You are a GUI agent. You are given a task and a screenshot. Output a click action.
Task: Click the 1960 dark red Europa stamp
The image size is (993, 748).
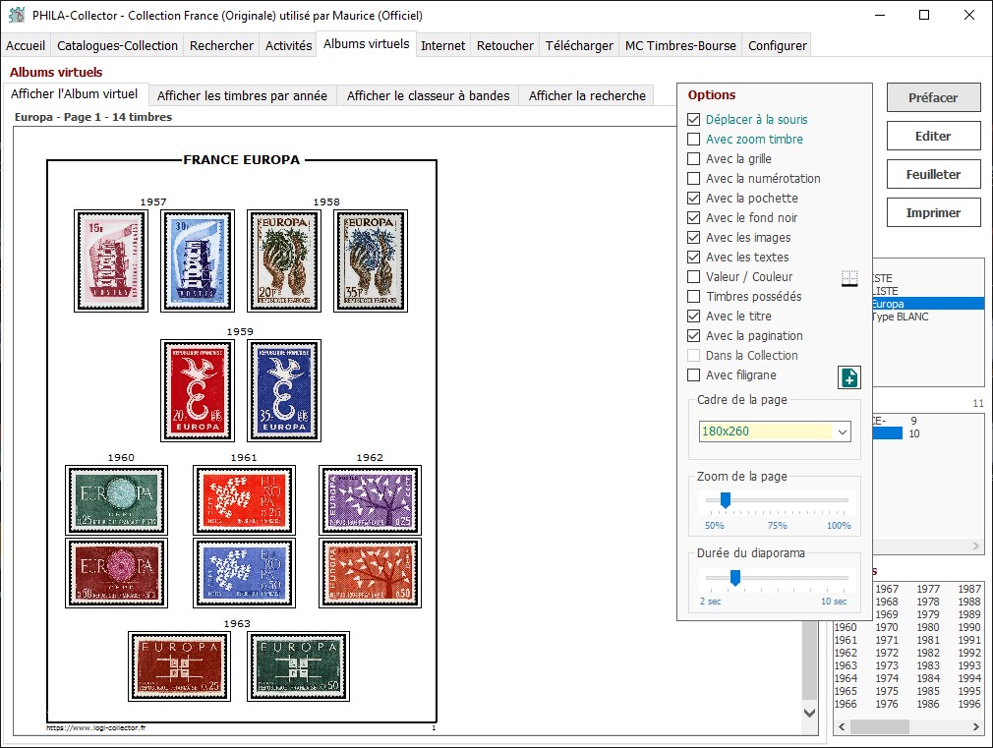coord(117,573)
